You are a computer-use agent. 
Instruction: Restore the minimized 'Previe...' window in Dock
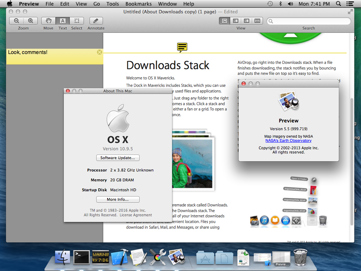tap(281, 259)
